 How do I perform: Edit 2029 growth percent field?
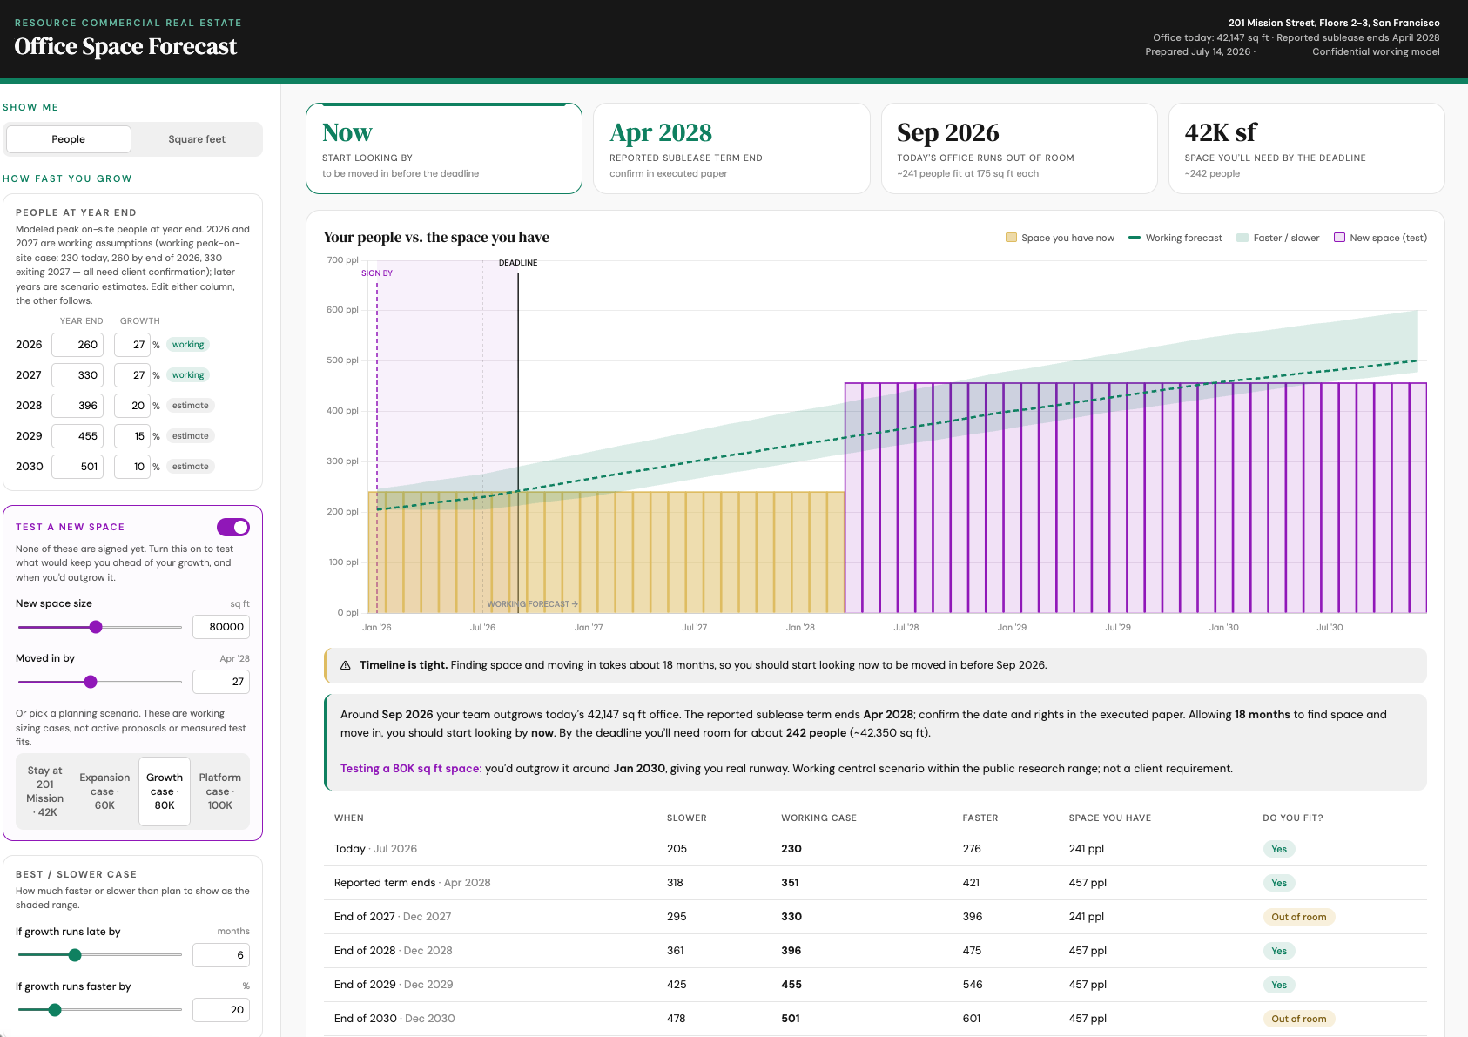(132, 436)
